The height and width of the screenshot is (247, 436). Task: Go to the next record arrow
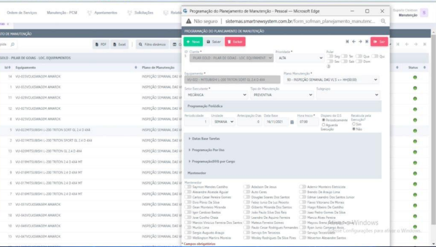point(360,42)
